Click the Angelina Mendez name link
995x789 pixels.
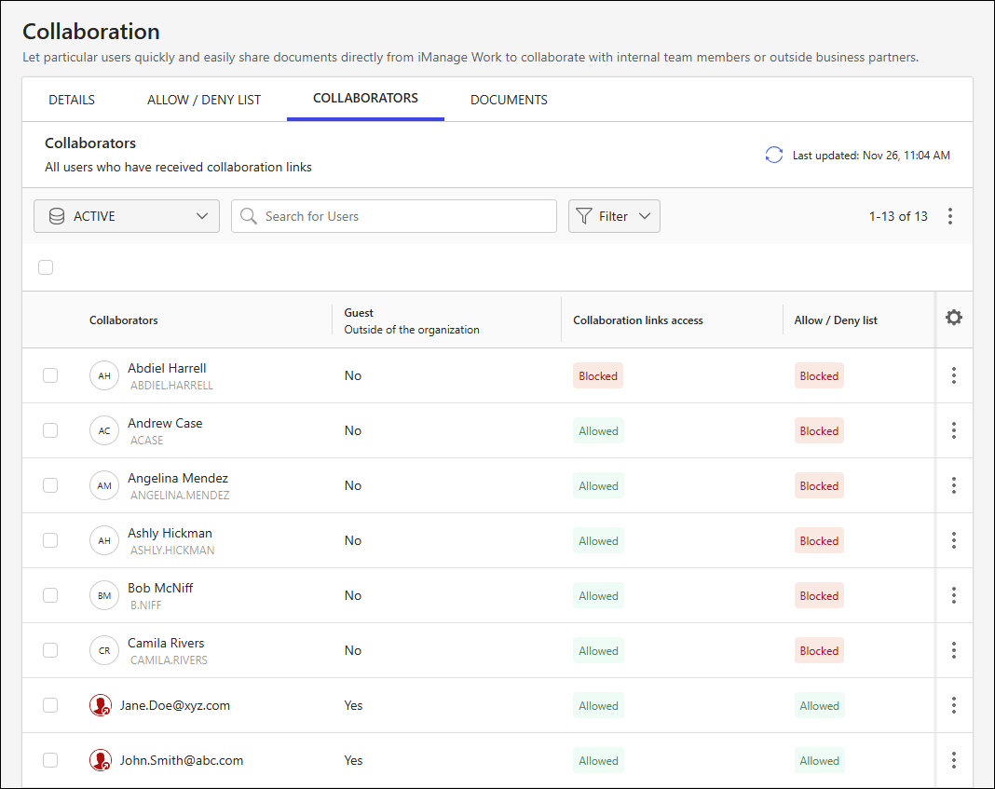pyautogui.click(x=177, y=478)
